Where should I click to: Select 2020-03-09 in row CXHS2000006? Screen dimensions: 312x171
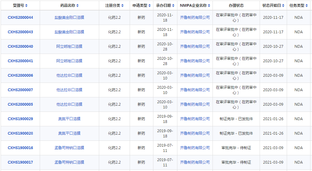click(x=273, y=75)
